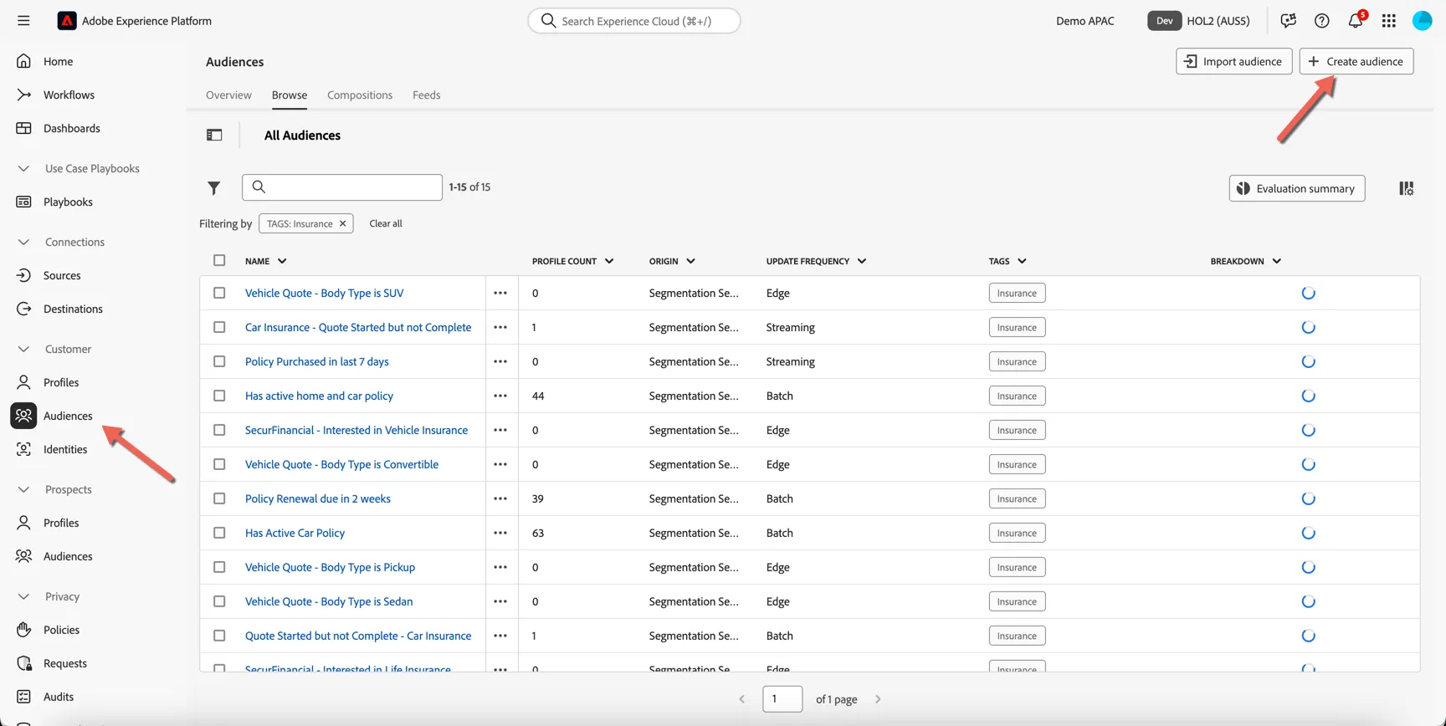This screenshot has height=726, width=1446.
Task: Open Dashboards in the sidebar
Action: click(71, 128)
